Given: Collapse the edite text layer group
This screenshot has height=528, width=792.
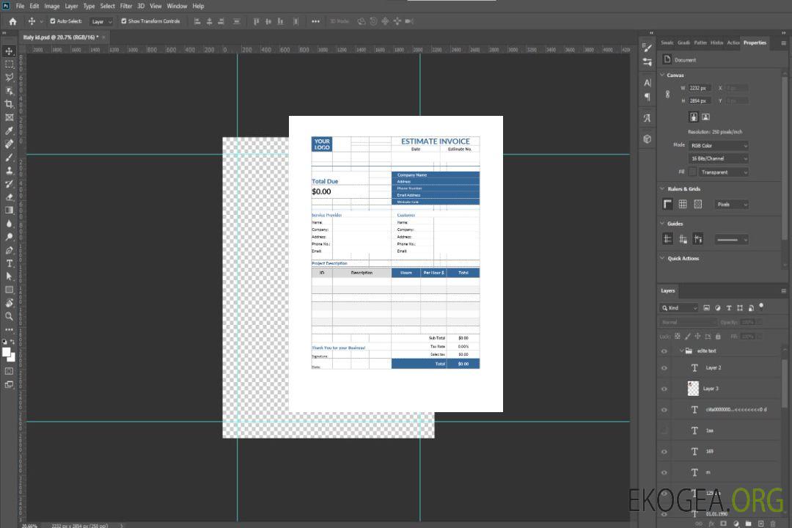Looking at the screenshot, I should (681, 351).
